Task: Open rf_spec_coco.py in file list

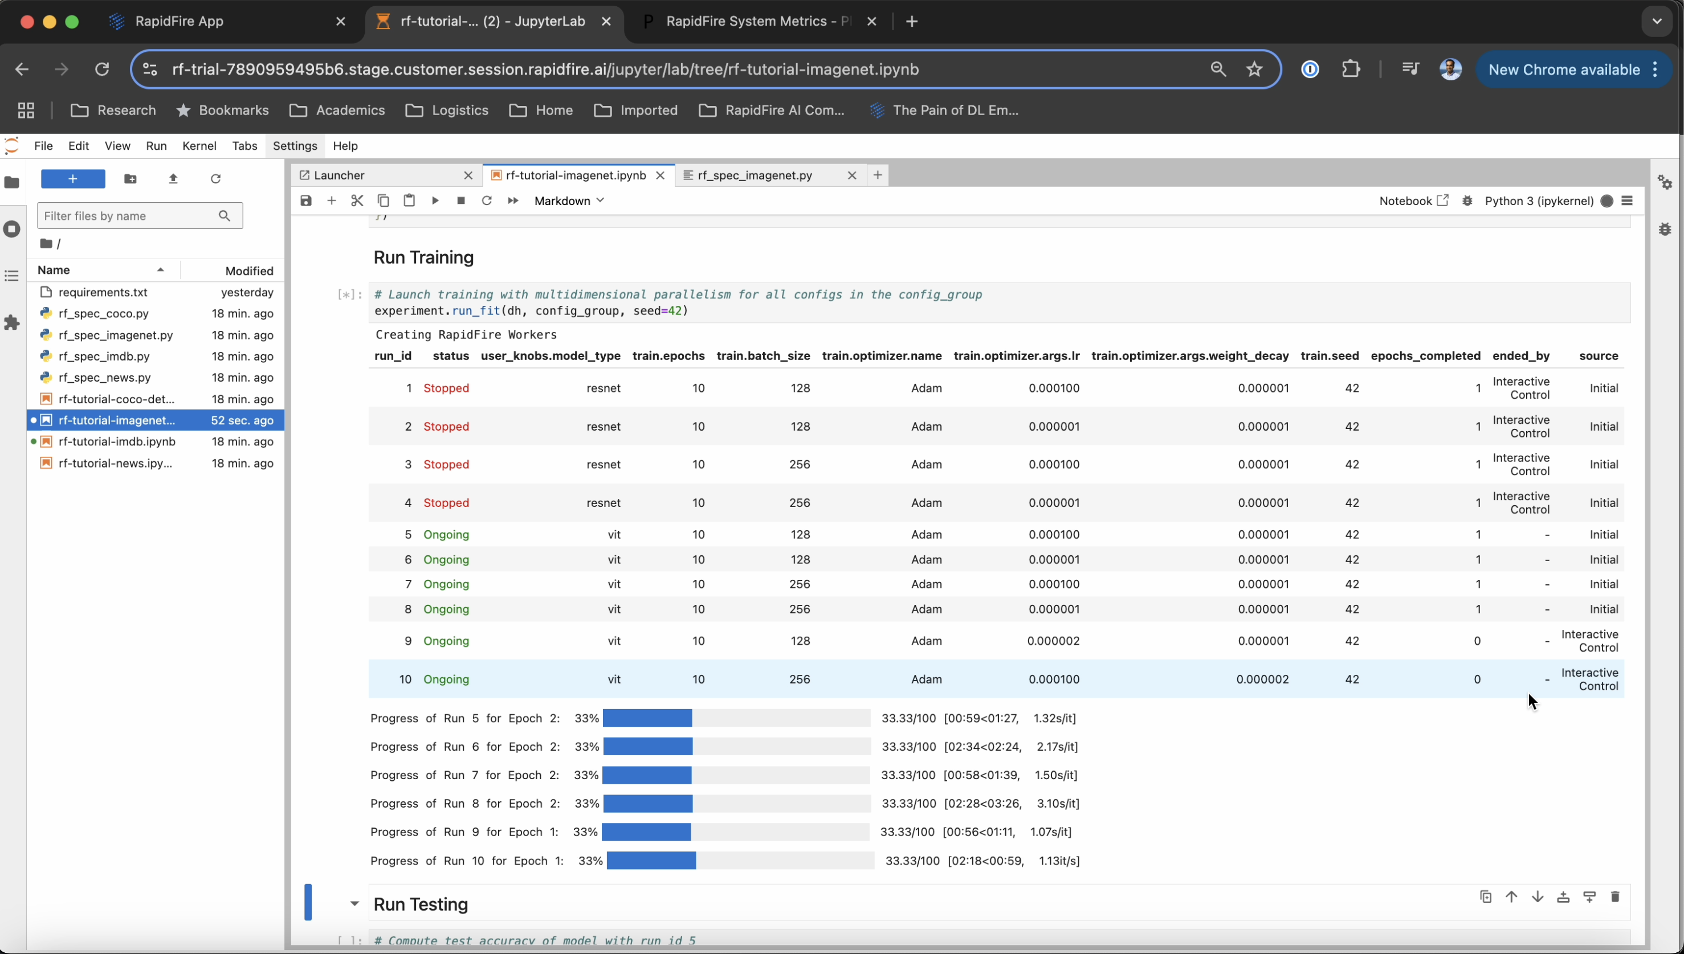Action: pos(156,313)
